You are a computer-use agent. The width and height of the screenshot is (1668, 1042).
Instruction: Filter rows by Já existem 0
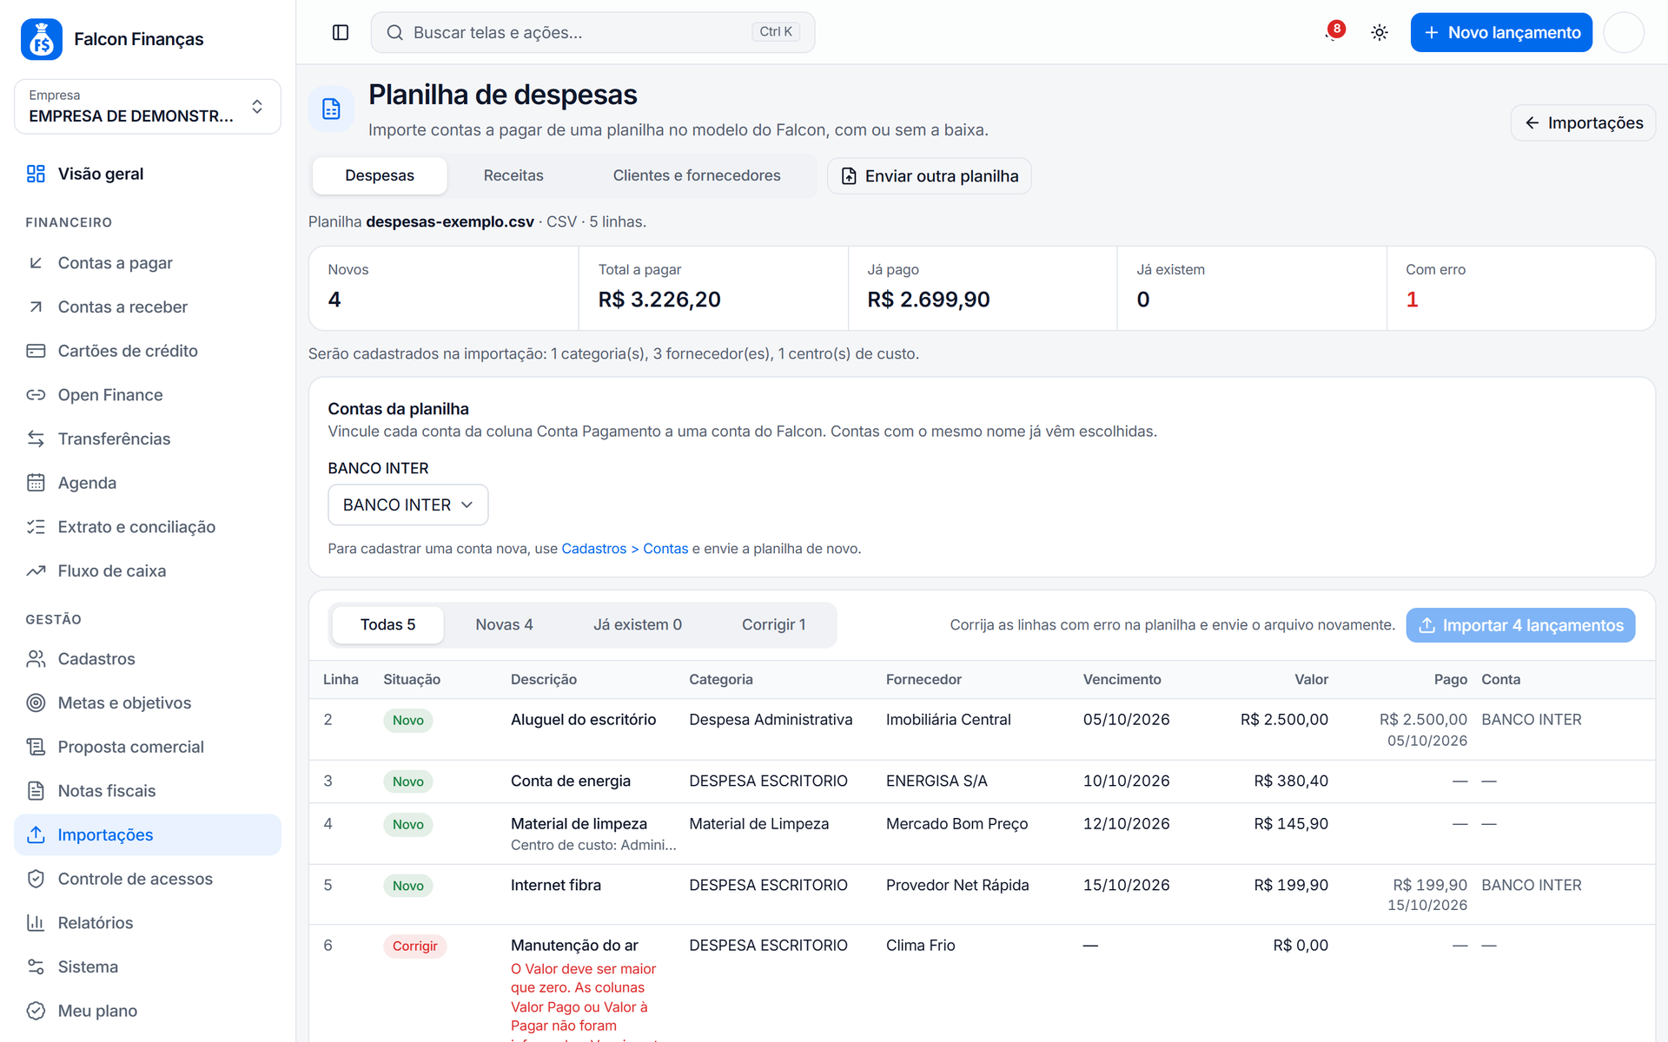(638, 625)
